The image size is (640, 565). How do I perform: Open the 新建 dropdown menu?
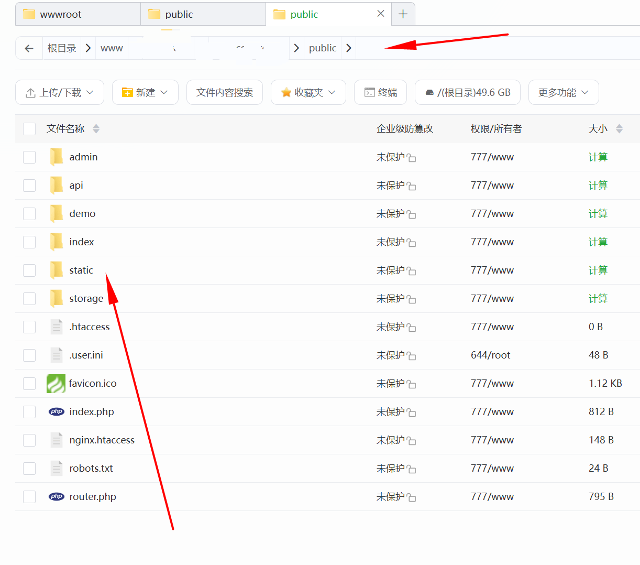pyautogui.click(x=145, y=93)
